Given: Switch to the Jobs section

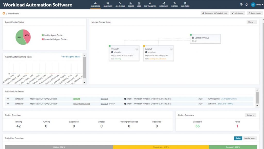Looking at the screenshot, I should click(x=139, y=4).
